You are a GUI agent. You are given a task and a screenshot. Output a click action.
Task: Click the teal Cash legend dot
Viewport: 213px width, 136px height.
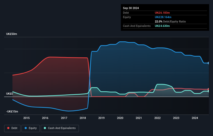click(45, 128)
